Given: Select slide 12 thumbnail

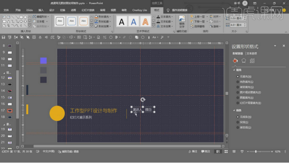Looking at the screenshot, I should click(x=10, y=78).
